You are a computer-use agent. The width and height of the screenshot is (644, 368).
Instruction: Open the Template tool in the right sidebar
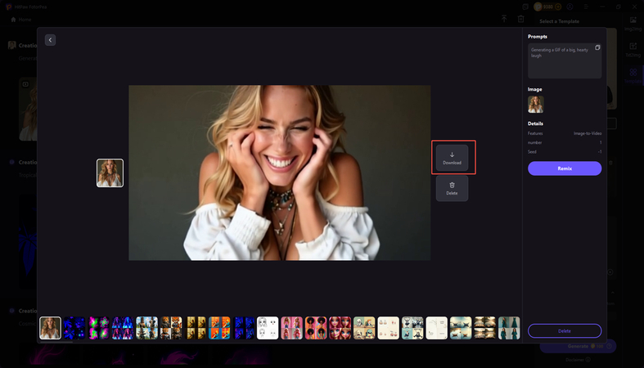[633, 75]
